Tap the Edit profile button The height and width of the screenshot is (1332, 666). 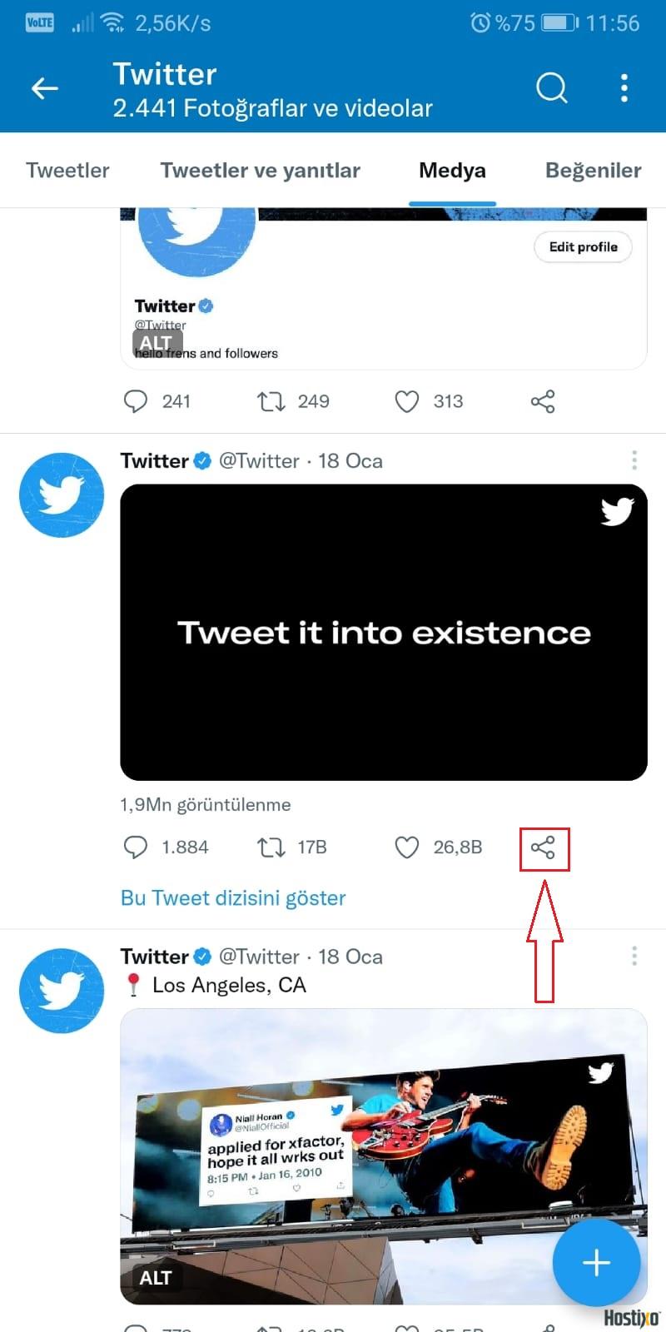click(x=583, y=246)
